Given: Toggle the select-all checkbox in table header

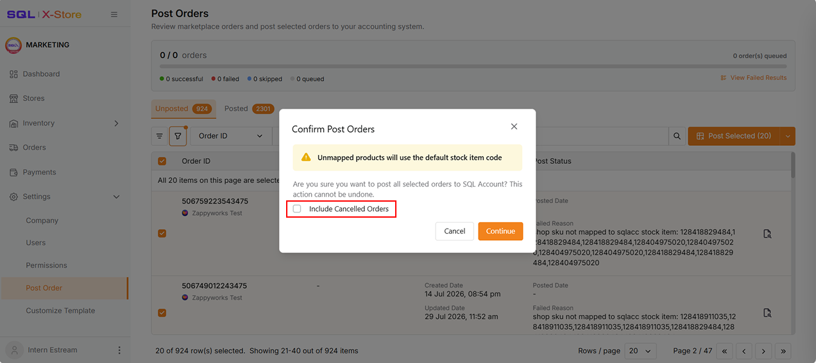Looking at the screenshot, I should point(162,161).
